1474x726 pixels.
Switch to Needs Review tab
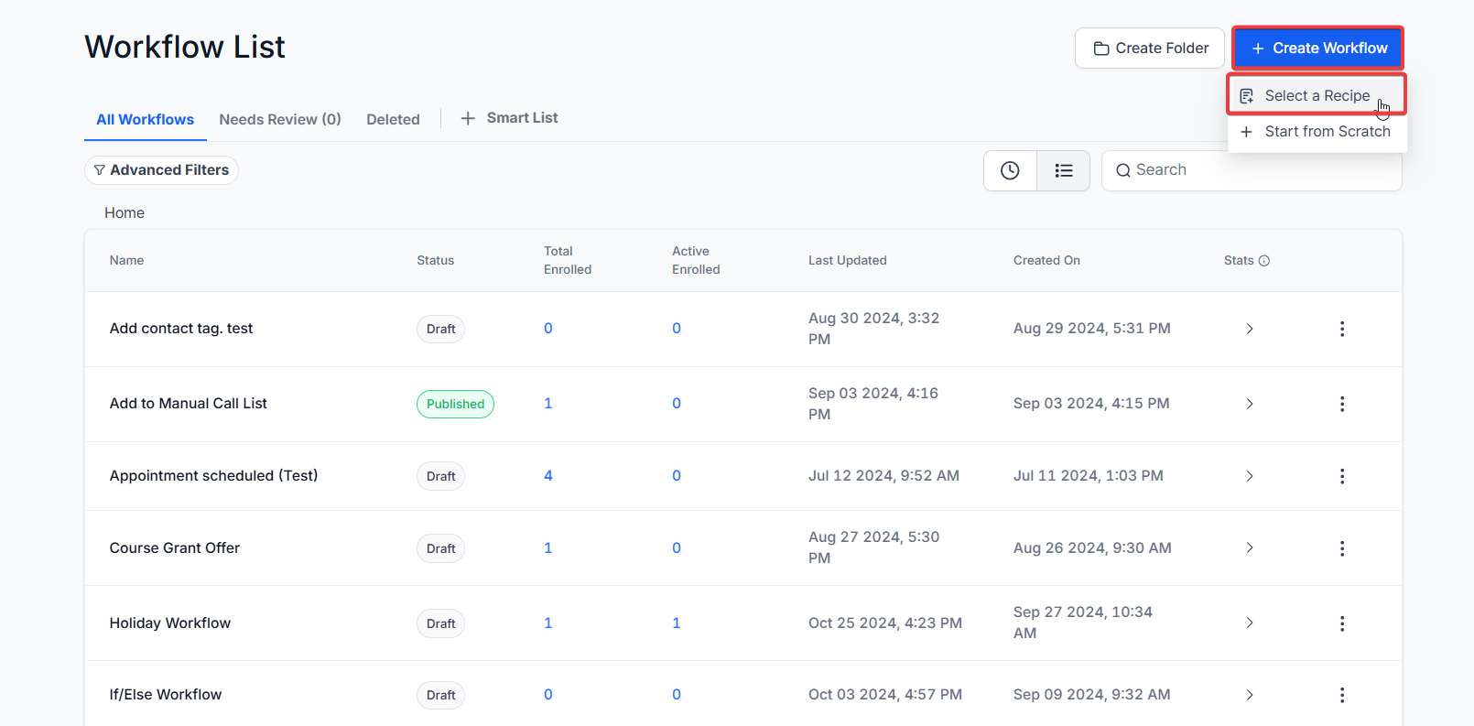pyautogui.click(x=280, y=119)
